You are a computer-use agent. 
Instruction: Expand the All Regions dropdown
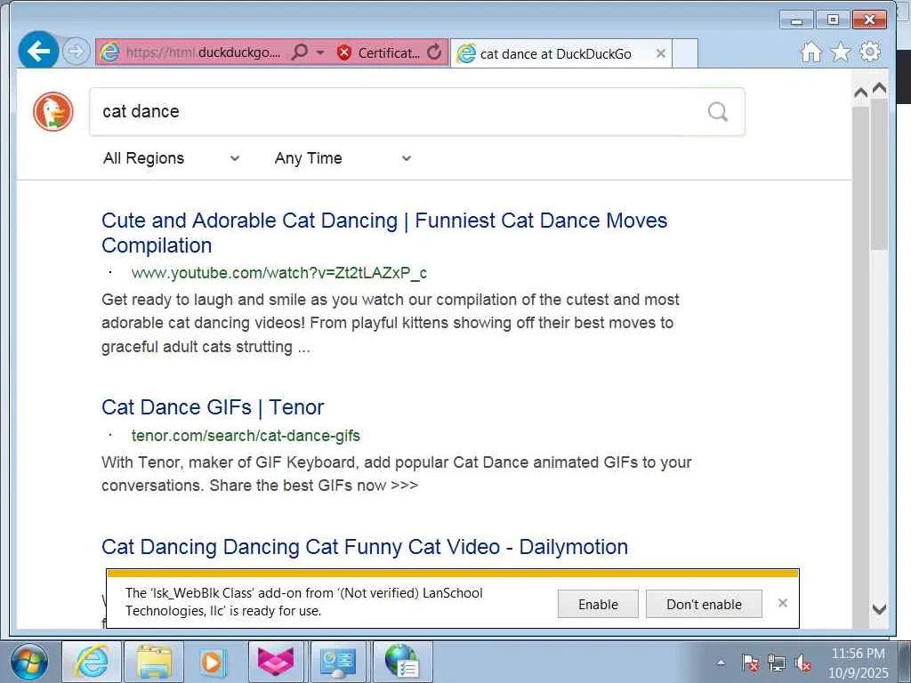click(172, 158)
